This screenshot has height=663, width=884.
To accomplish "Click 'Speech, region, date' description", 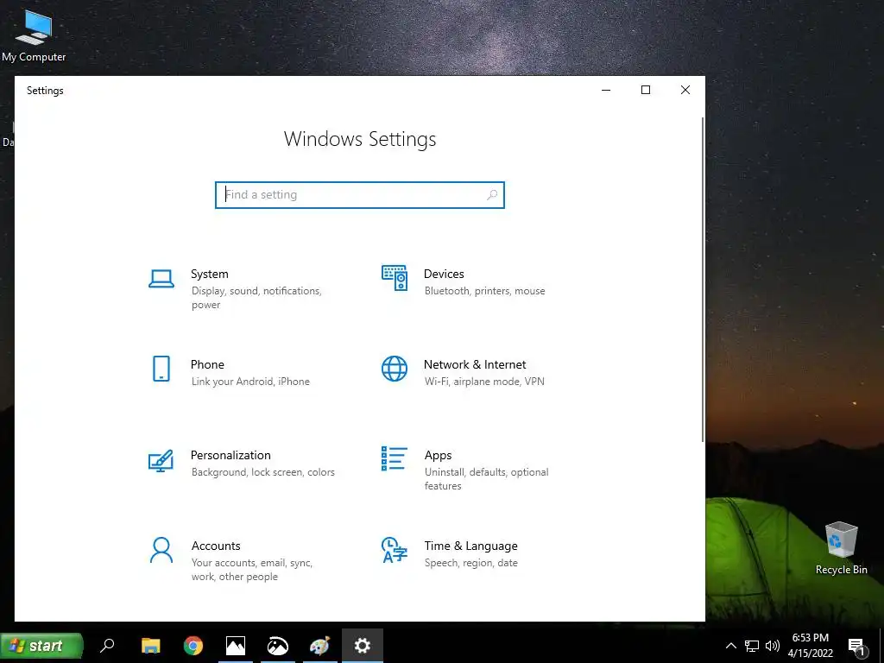I will click(x=470, y=563).
